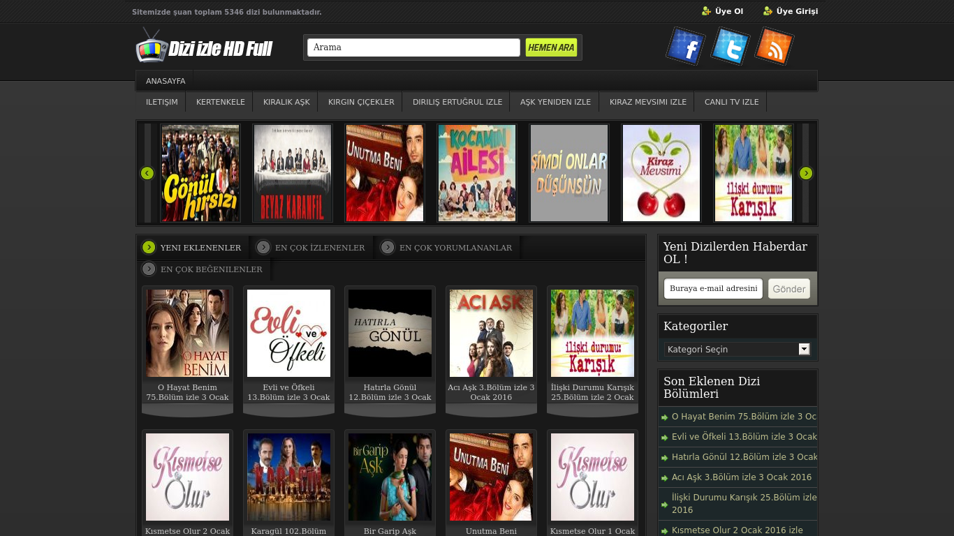Open the İletişim menu item

click(x=161, y=102)
